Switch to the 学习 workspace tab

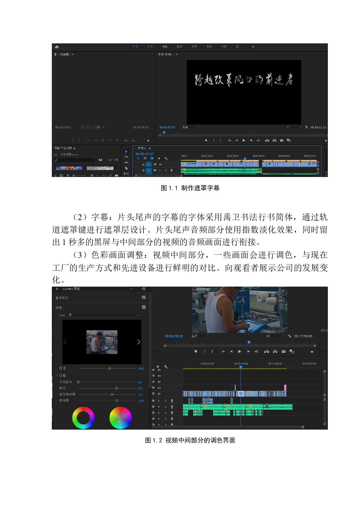(x=135, y=47)
